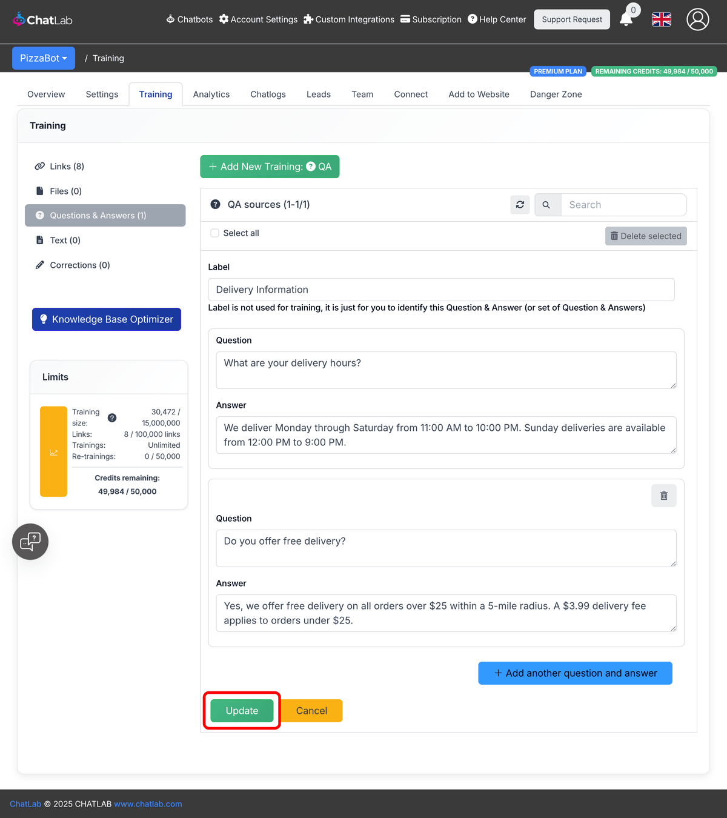Open the Knowledge Base Optimizer
727x818 pixels.
[x=106, y=319]
